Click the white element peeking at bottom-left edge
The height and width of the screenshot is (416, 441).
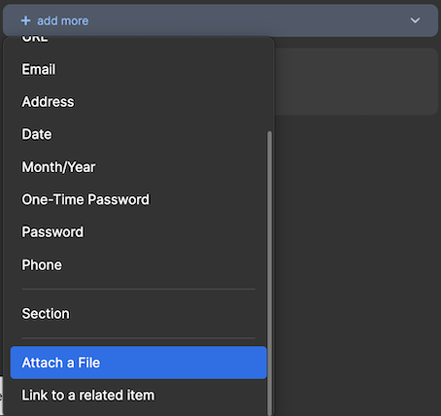(x=1, y=396)
